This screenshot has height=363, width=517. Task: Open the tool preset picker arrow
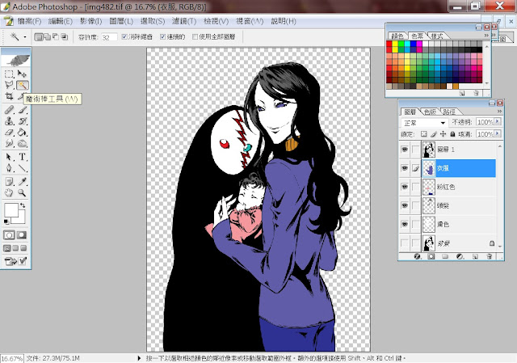click(25, 37)
